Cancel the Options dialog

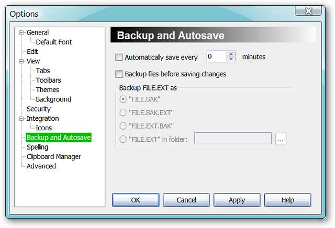pyautogui.click(x=186, y=200)
